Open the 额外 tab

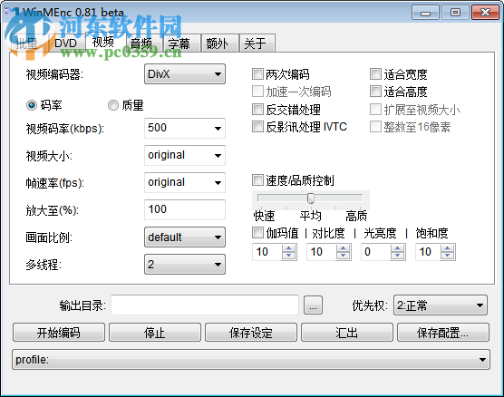220,44
